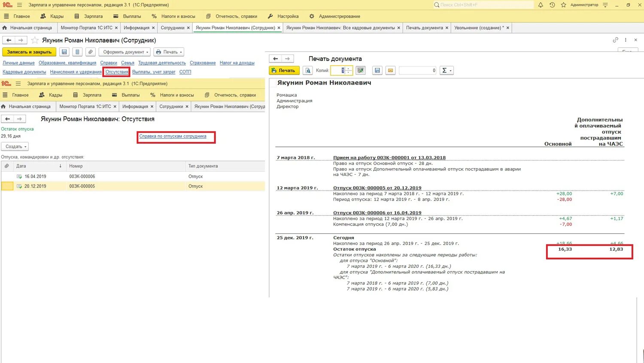The image size is (644, 363).
Task: Open Зарплата menu section
Action: pos(88,16)
